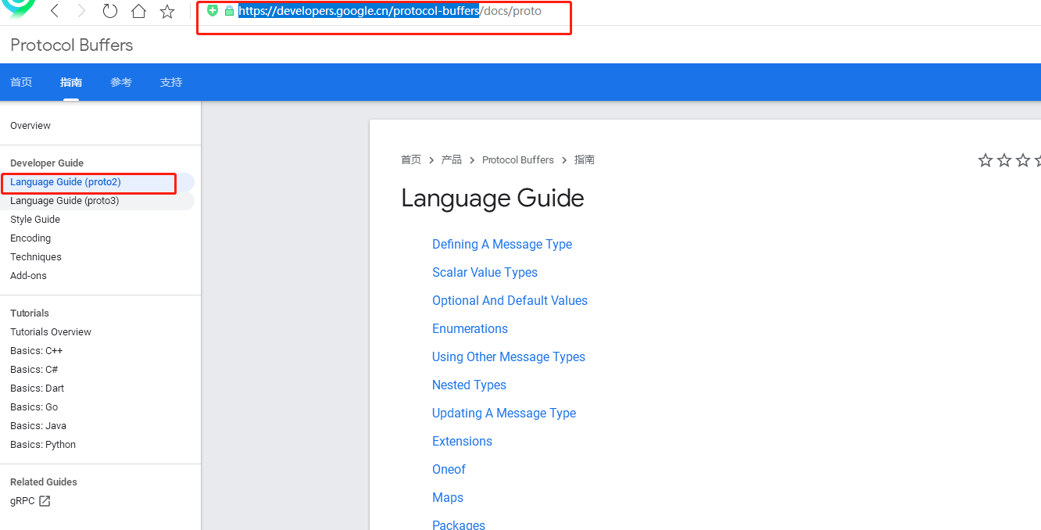Image resolution: width=1041 pixels, height=530 pixels.
Task: Rate the page with the first star
Action: [986, 160]
